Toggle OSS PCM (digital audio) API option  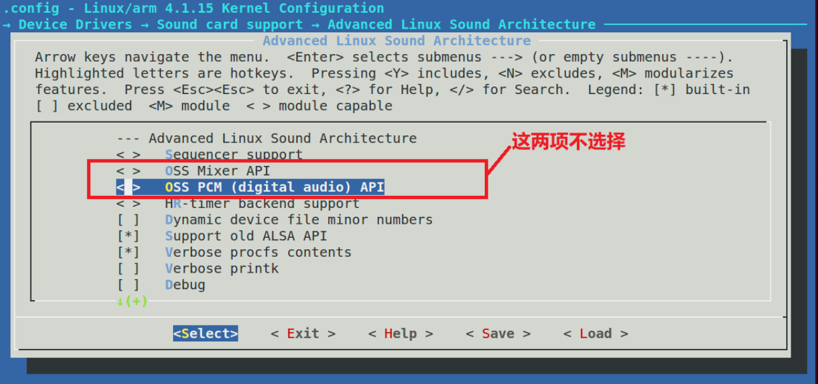(128, 188)
